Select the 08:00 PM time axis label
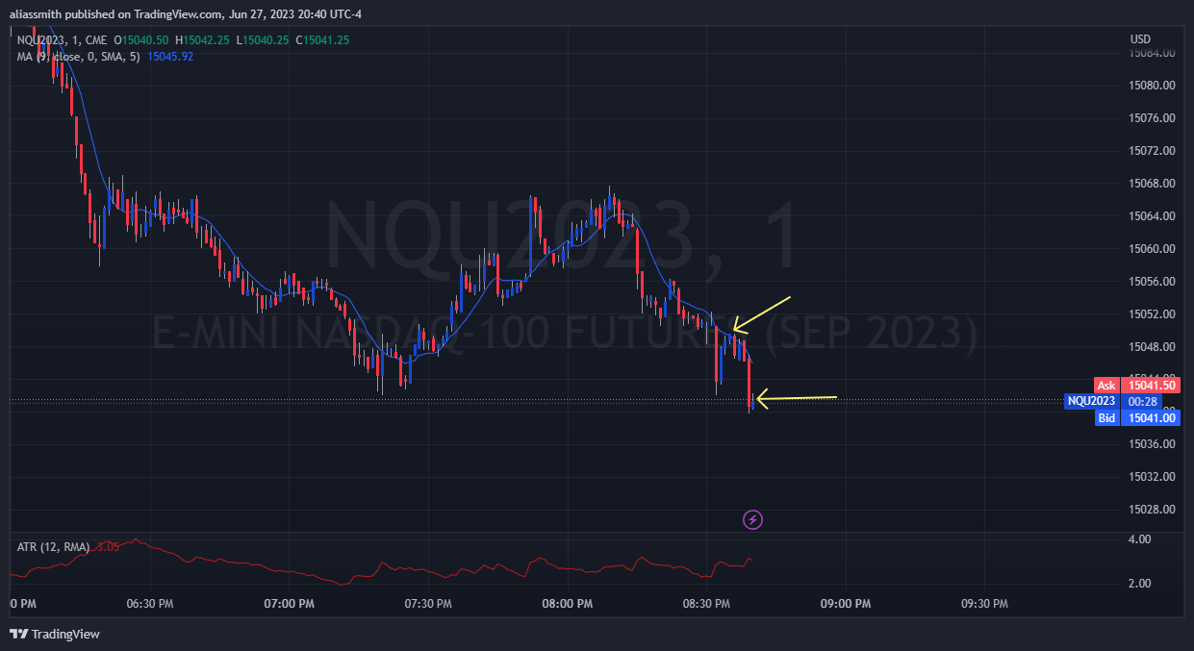 (566, 604)
